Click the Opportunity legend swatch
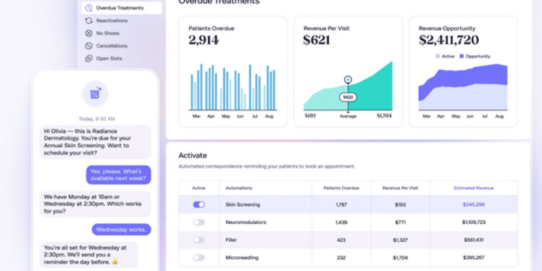Image resolution: width=542 pixels, height=271 pixels. click(462, 56)
